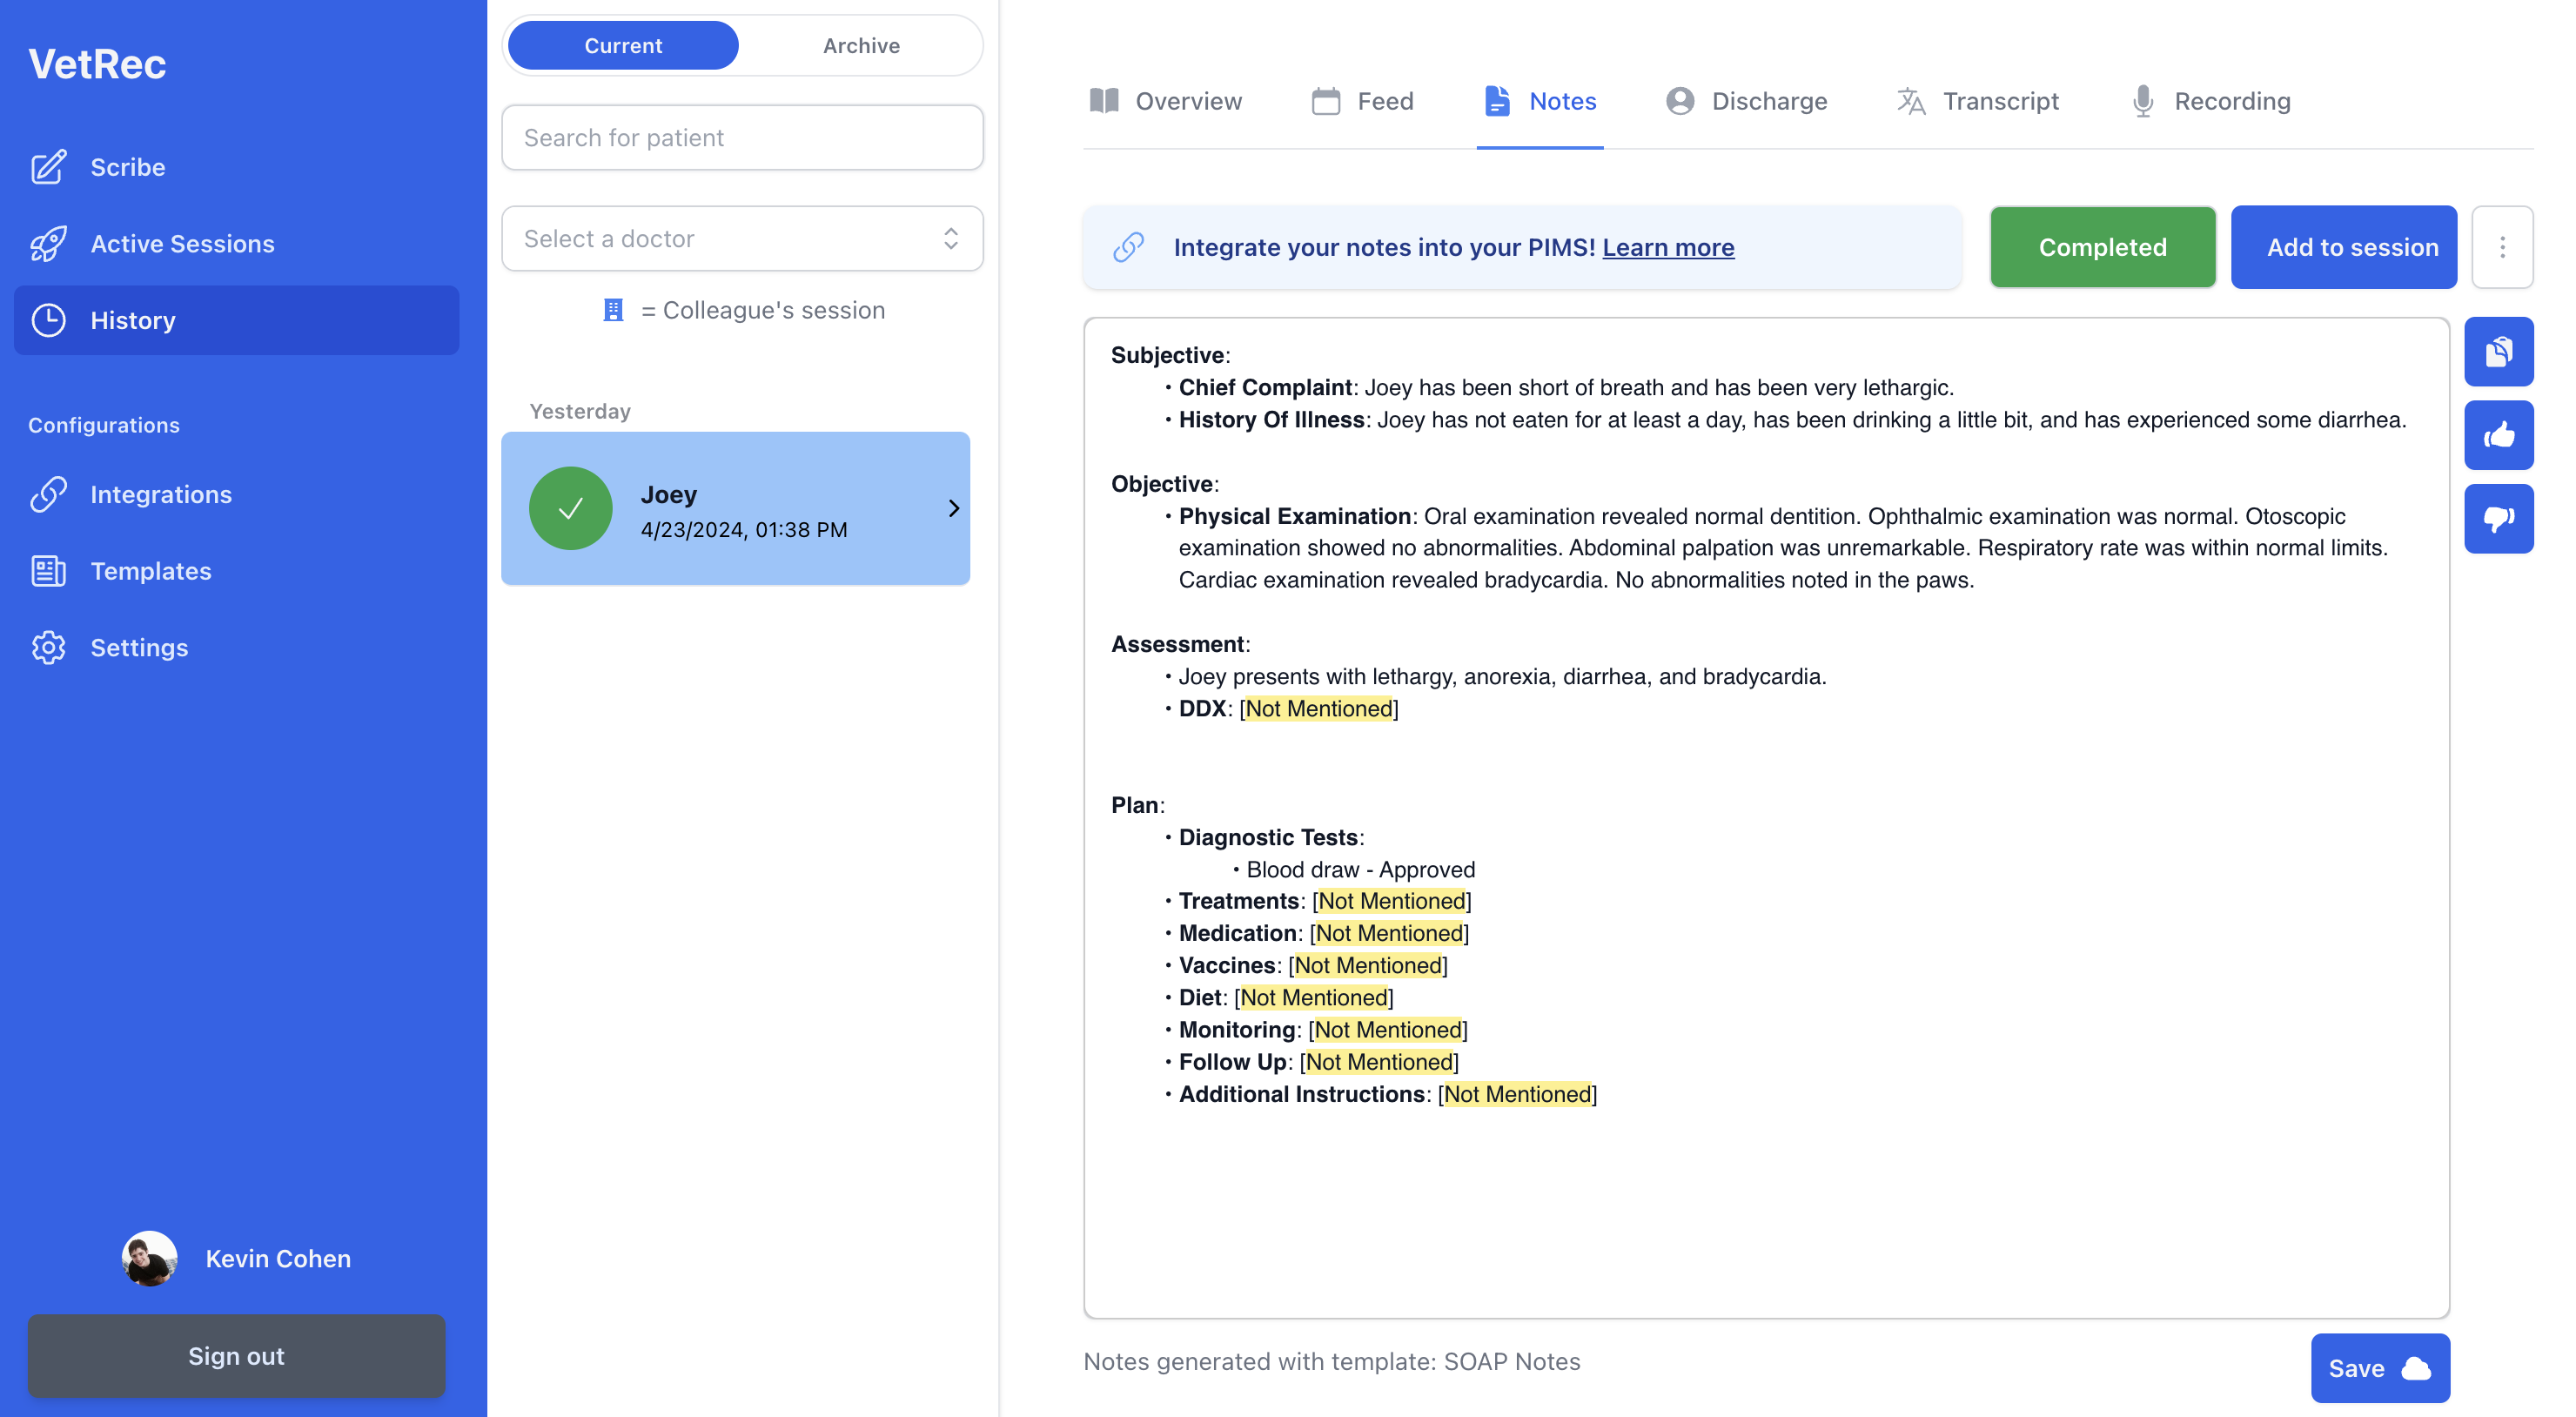This screenshot has height=1417, width=2576.
Task: Open the Transcript tab
Action: tap(1978, 101)
